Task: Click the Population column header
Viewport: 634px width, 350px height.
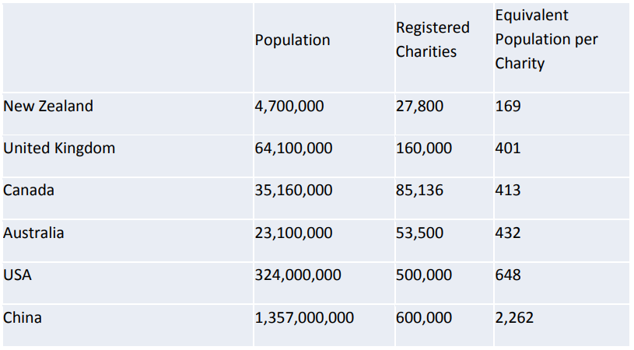Action: click(x=292, y=40)
